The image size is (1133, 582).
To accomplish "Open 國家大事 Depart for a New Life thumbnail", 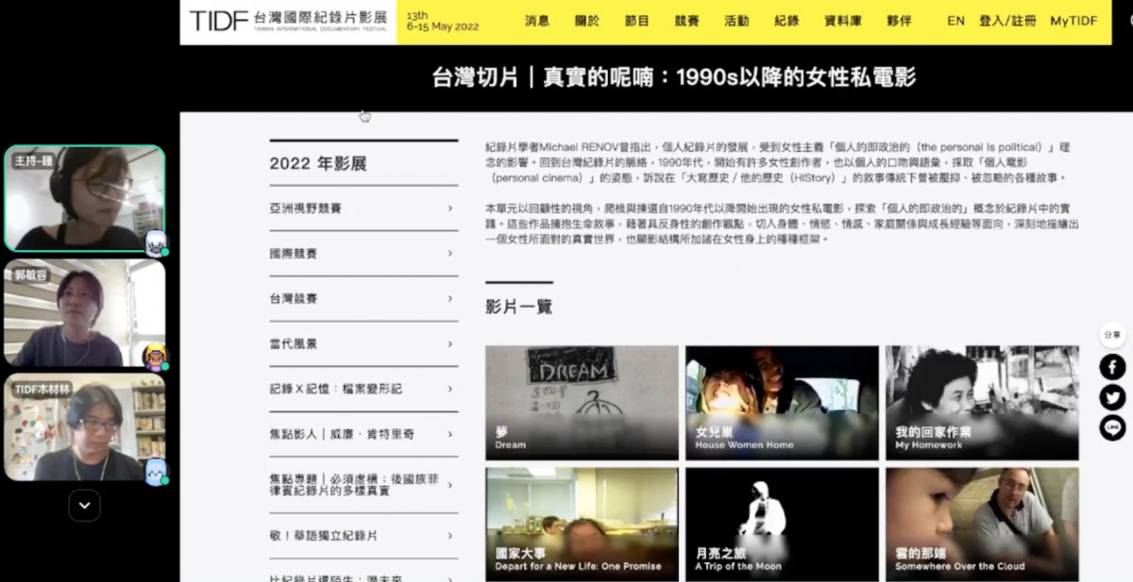I will pos(582,524).
